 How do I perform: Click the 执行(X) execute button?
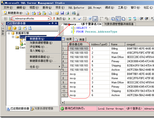coord(59,18)
